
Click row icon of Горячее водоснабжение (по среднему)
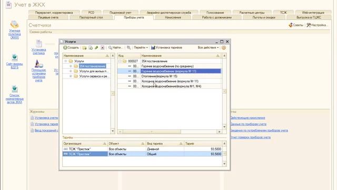[x=130, y=66]
